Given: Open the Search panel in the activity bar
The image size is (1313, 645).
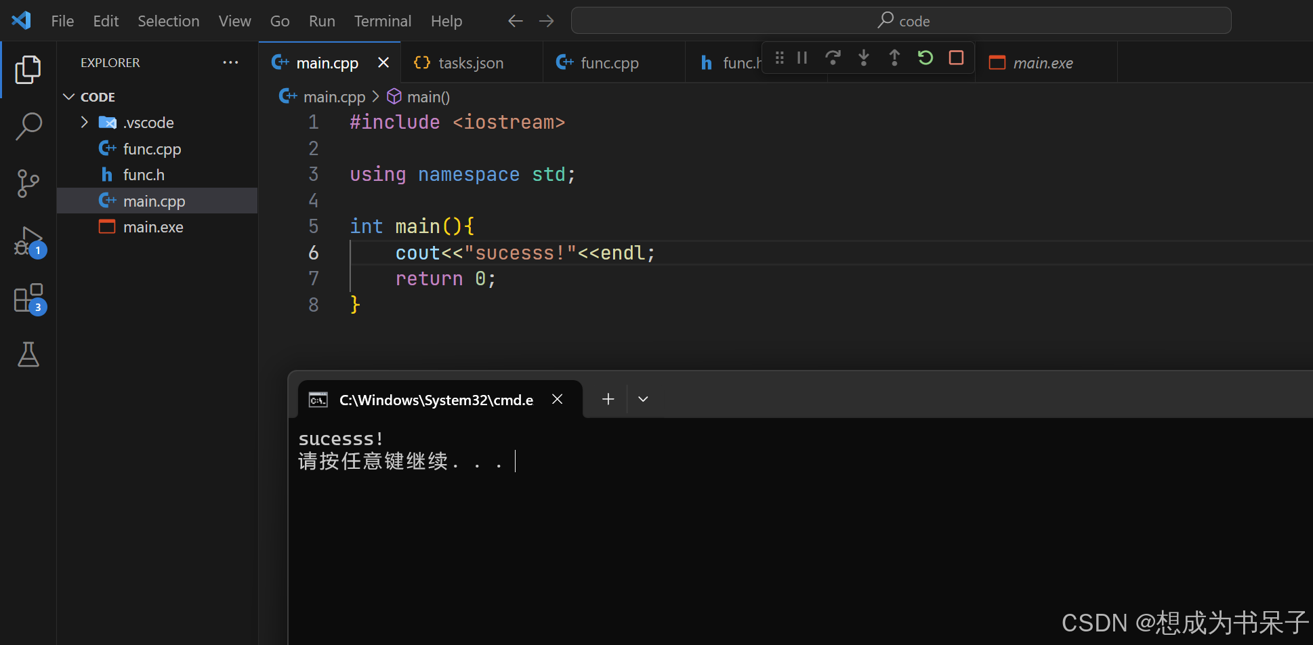Looking at the screenshot, I should [x=28, y=126].
